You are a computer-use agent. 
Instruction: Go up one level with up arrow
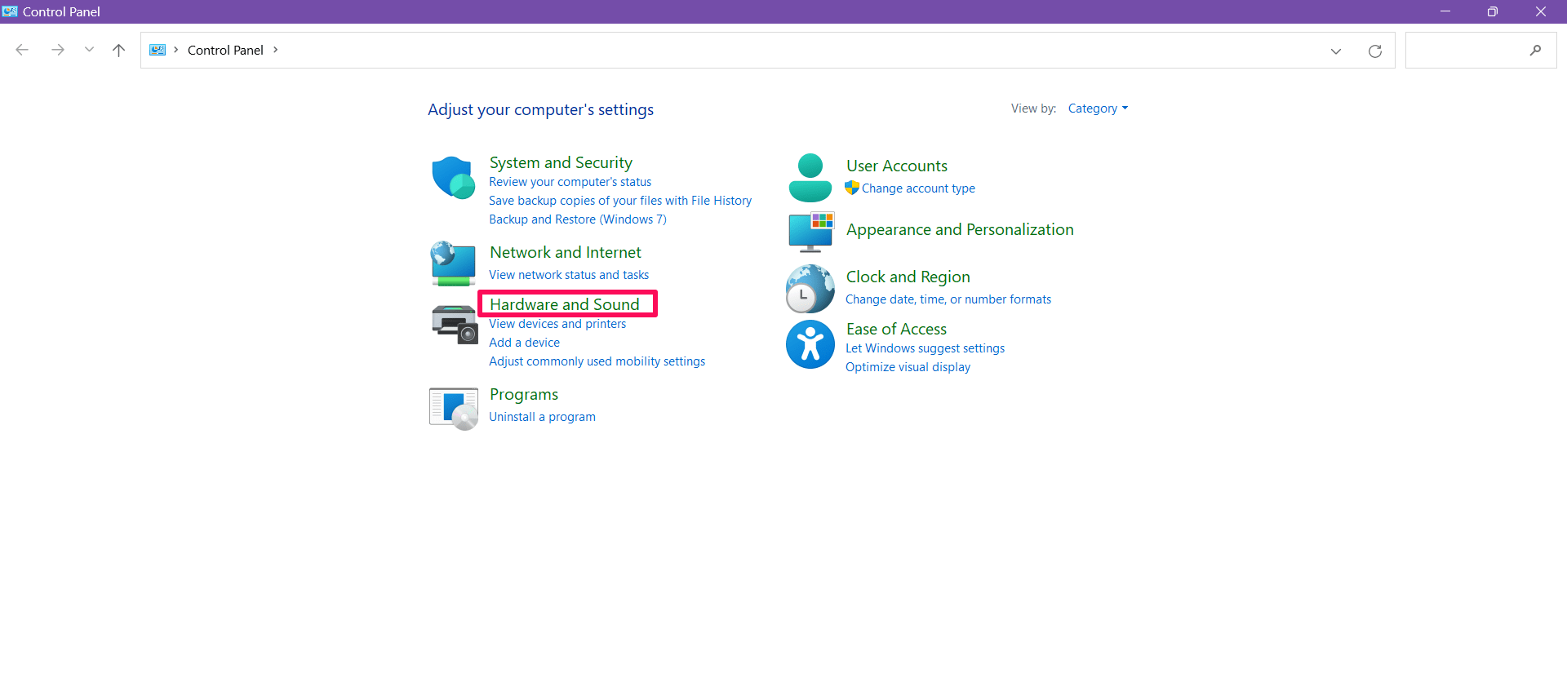click(118, 50)
